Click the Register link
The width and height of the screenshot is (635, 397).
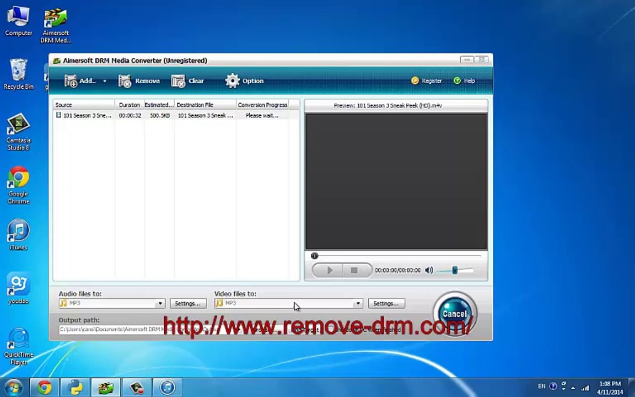click(427, 81)
